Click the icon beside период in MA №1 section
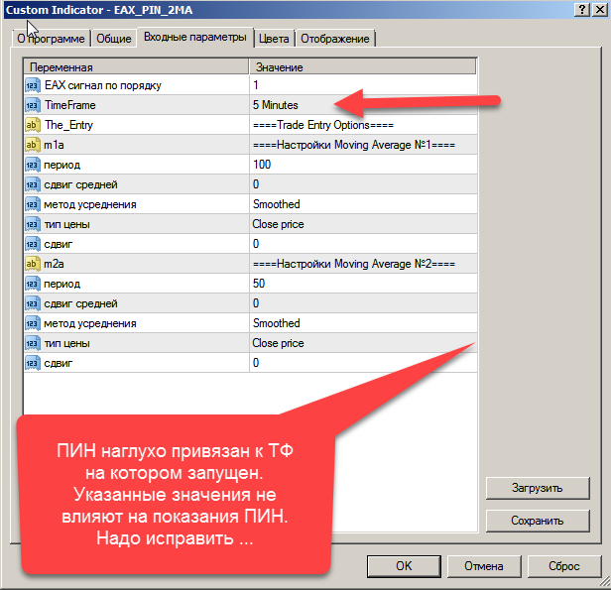This screenshot has height=590, width=611. point(33,165)
